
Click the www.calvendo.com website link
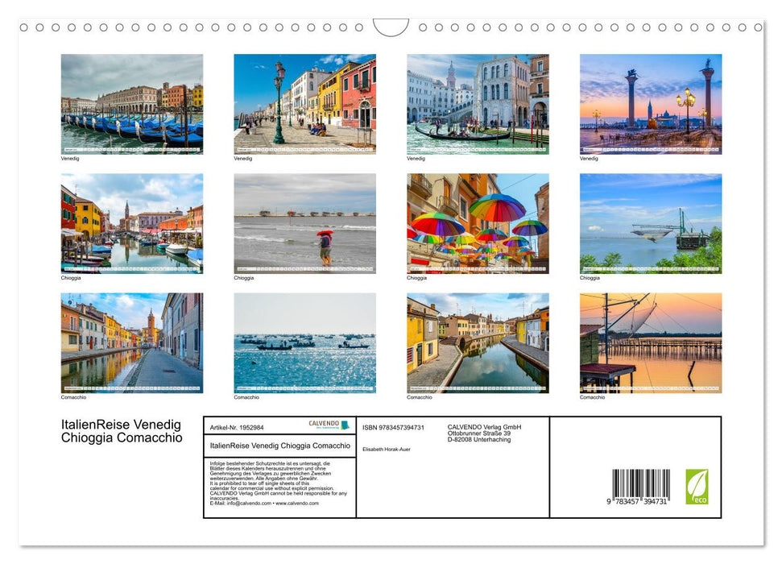tap(297, 504)
